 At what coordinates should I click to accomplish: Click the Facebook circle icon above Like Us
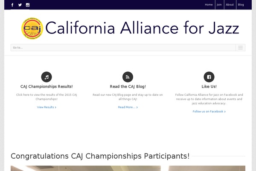coord(209,77)
